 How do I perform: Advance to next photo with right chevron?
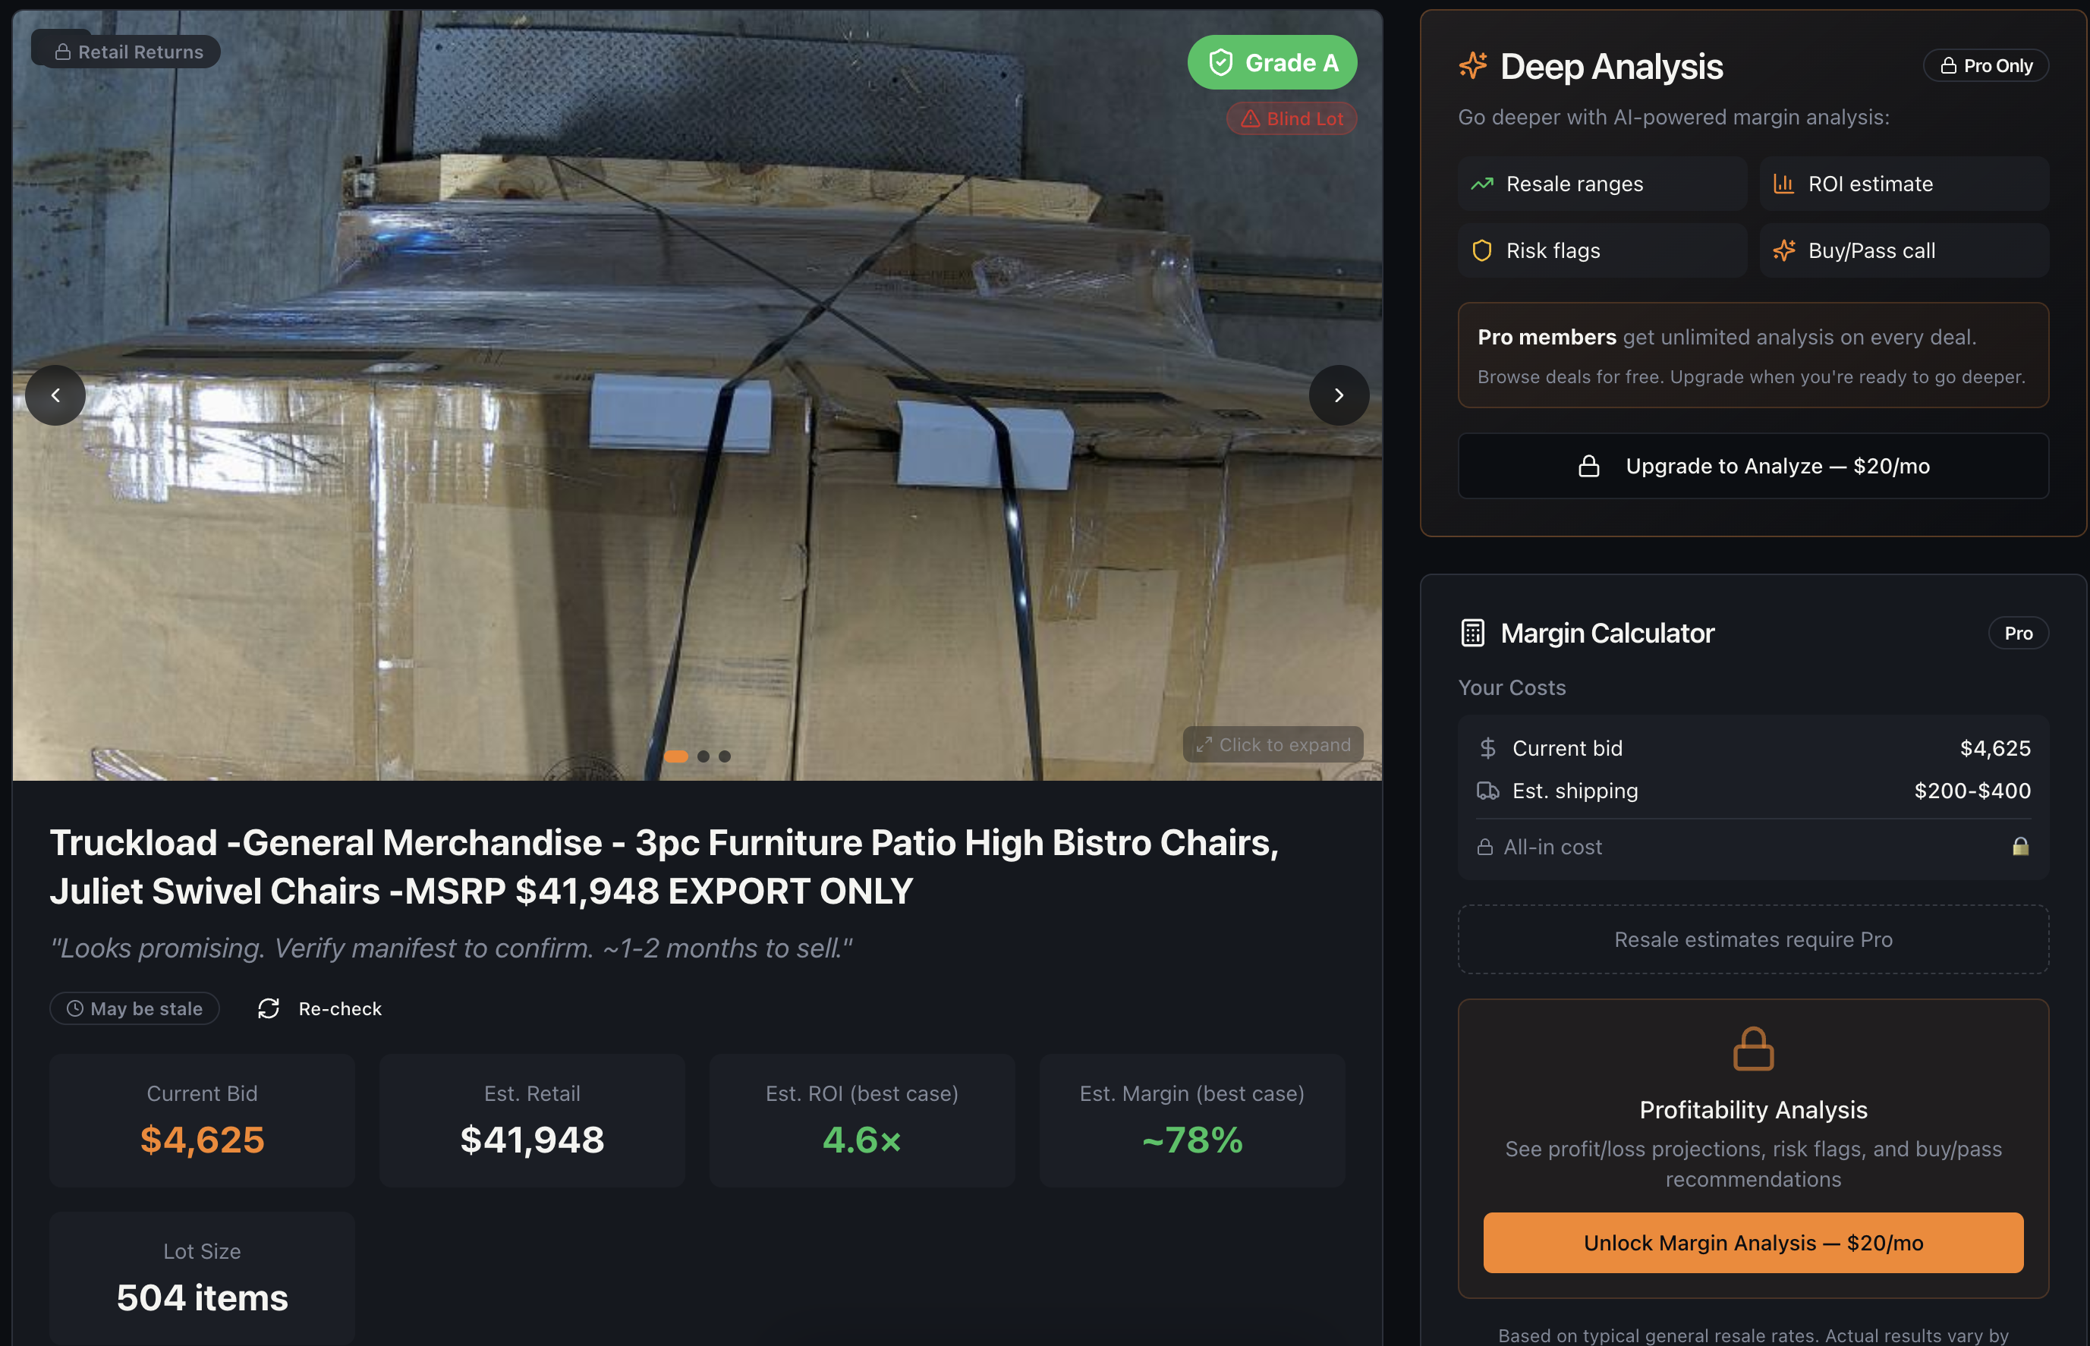point(1338,395)
